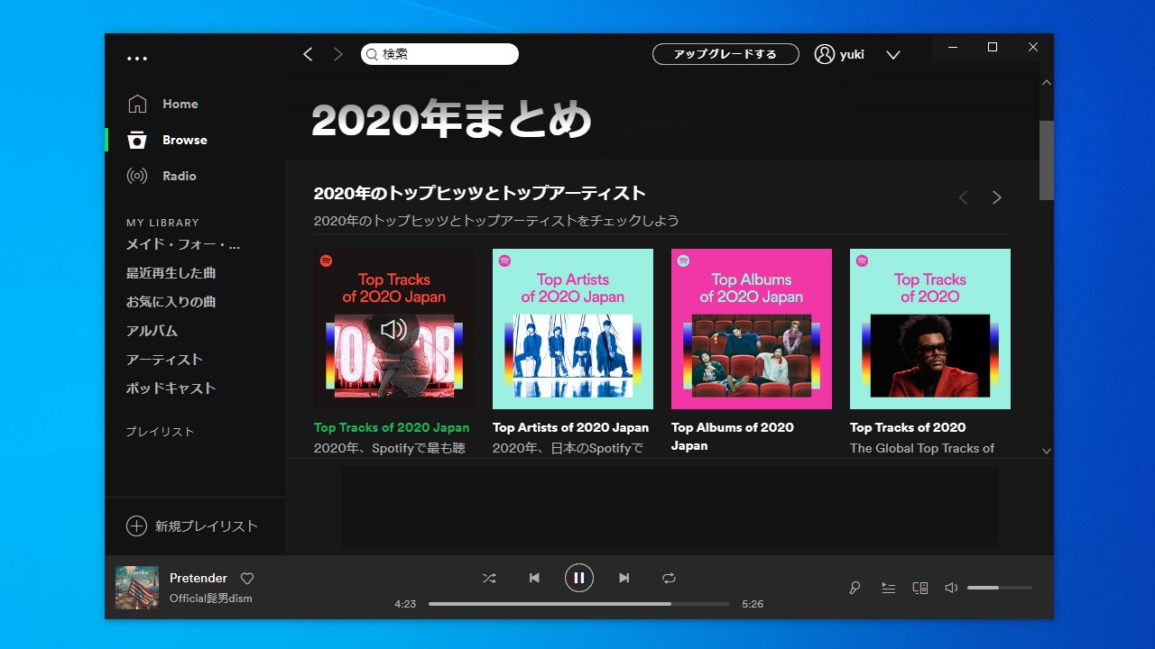Skip to the previous track
The image size is (1155, 649).
tap(534, 578)
